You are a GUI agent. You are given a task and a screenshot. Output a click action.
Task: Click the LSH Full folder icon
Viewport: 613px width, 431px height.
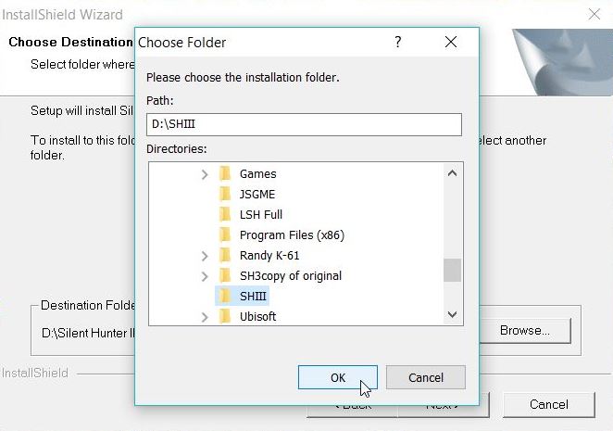click(225, 214)
